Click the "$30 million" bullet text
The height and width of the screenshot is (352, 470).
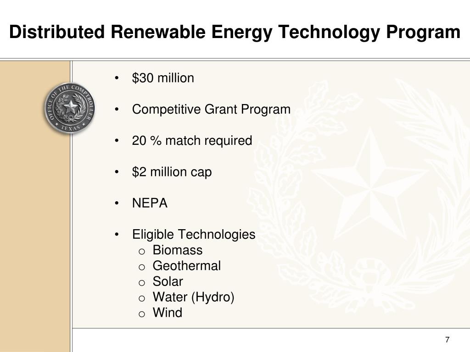click(x=163, y=78)
